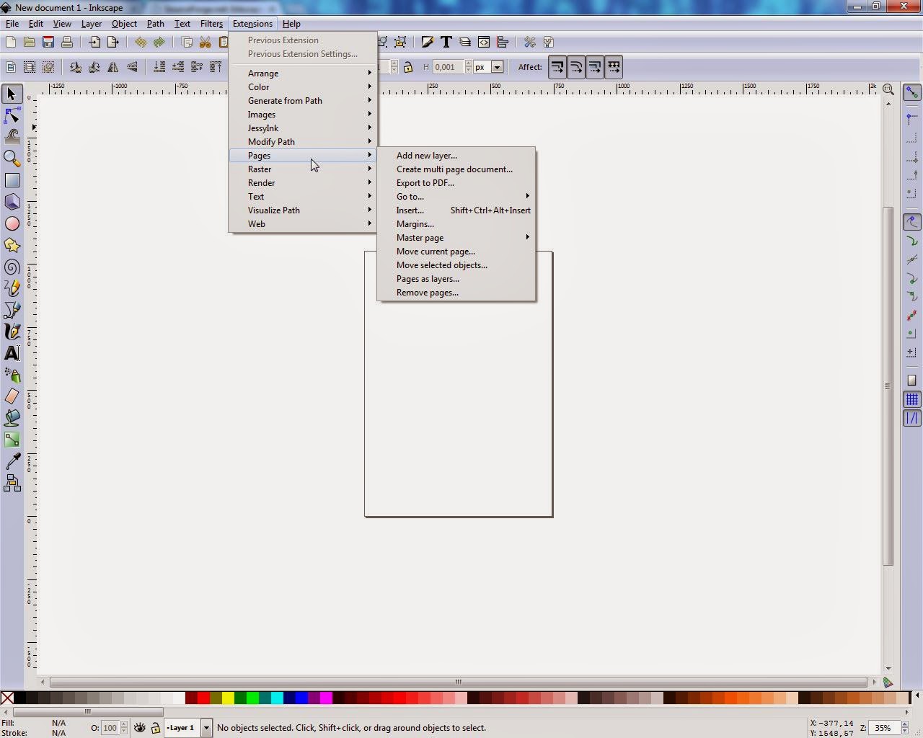Open the px unit dropdown
Viewport: 923px width, 738px height.
(497, 67)
